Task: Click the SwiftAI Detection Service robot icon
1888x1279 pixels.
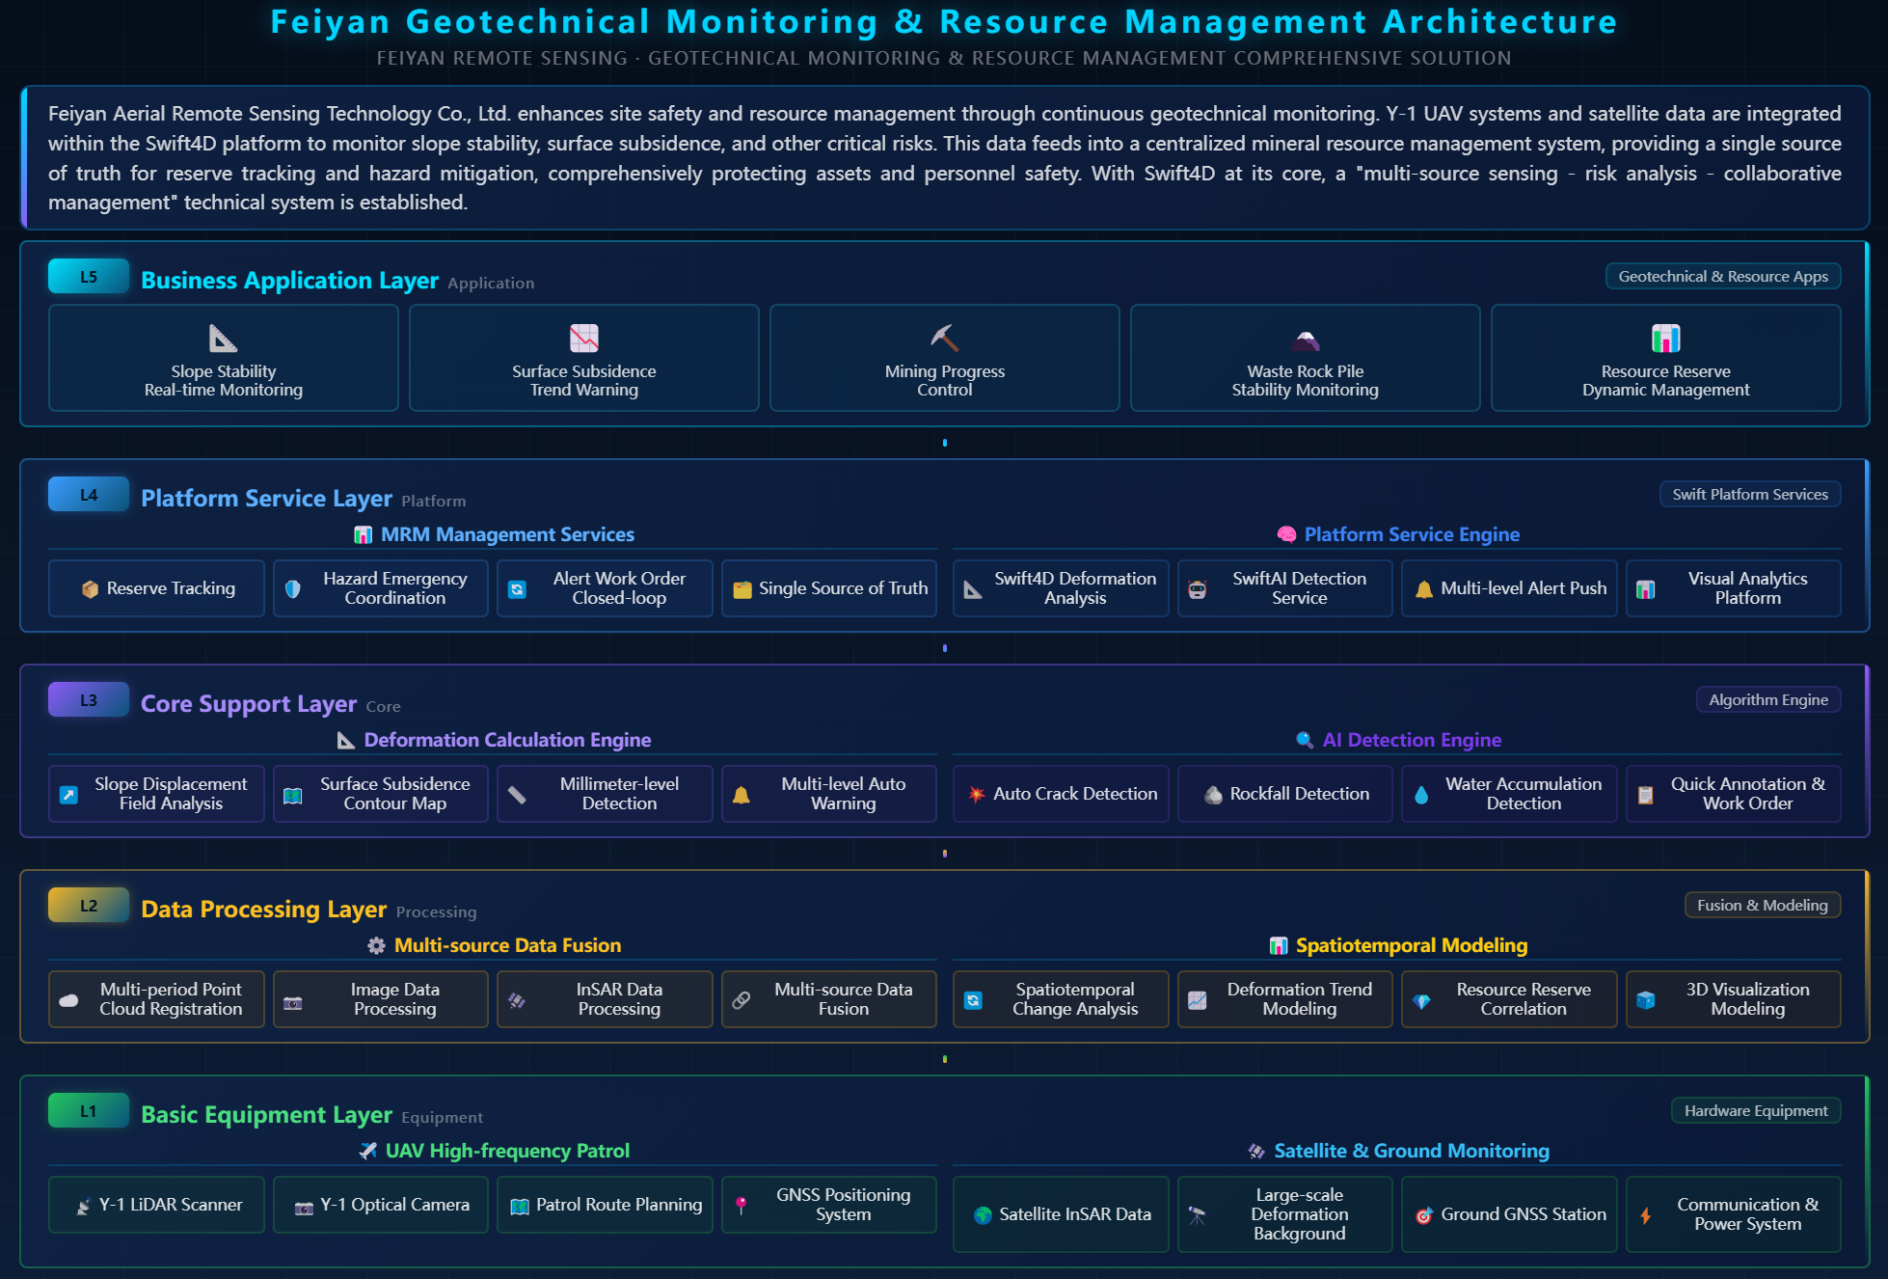Action: pos(1198,589)
